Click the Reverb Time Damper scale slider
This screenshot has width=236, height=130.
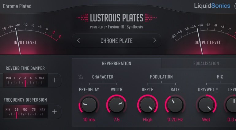[25, 80]
